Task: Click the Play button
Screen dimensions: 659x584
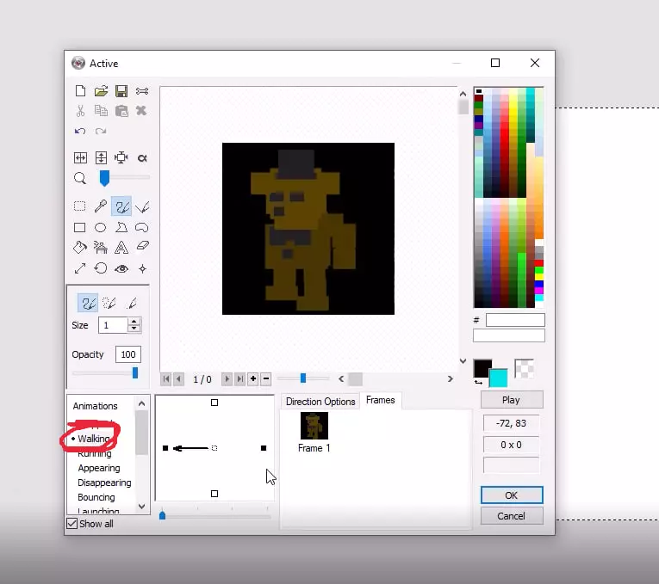Action: point(512,400)
